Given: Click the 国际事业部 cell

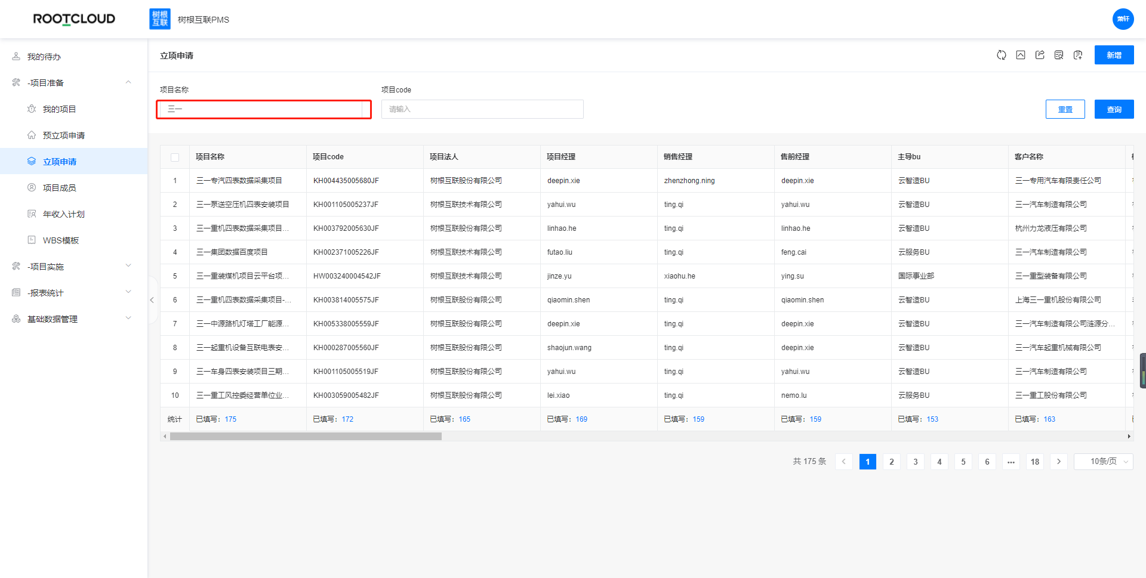Looking at the screenshot, I should (916, 276).
